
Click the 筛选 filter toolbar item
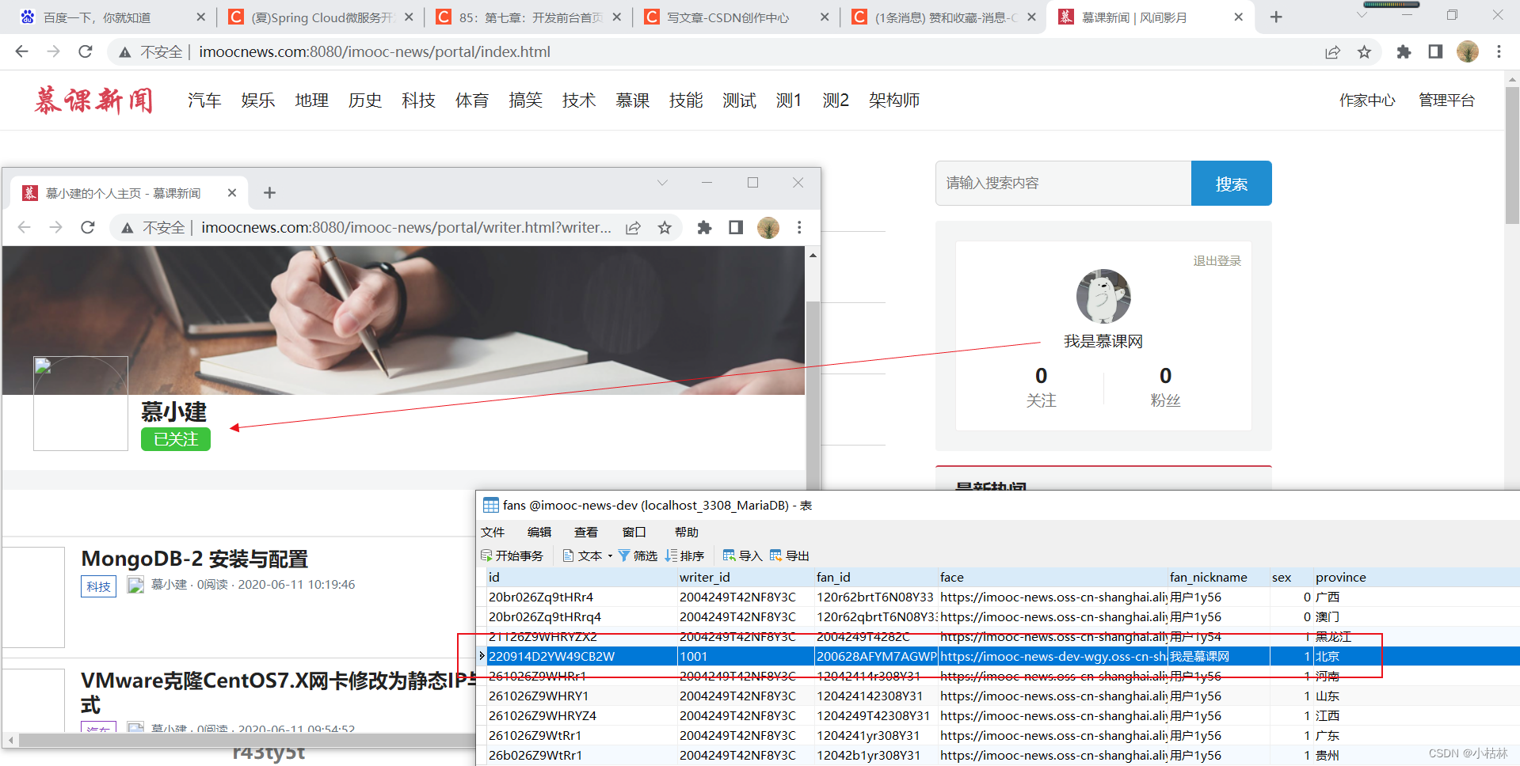click(x=638, y=556)
